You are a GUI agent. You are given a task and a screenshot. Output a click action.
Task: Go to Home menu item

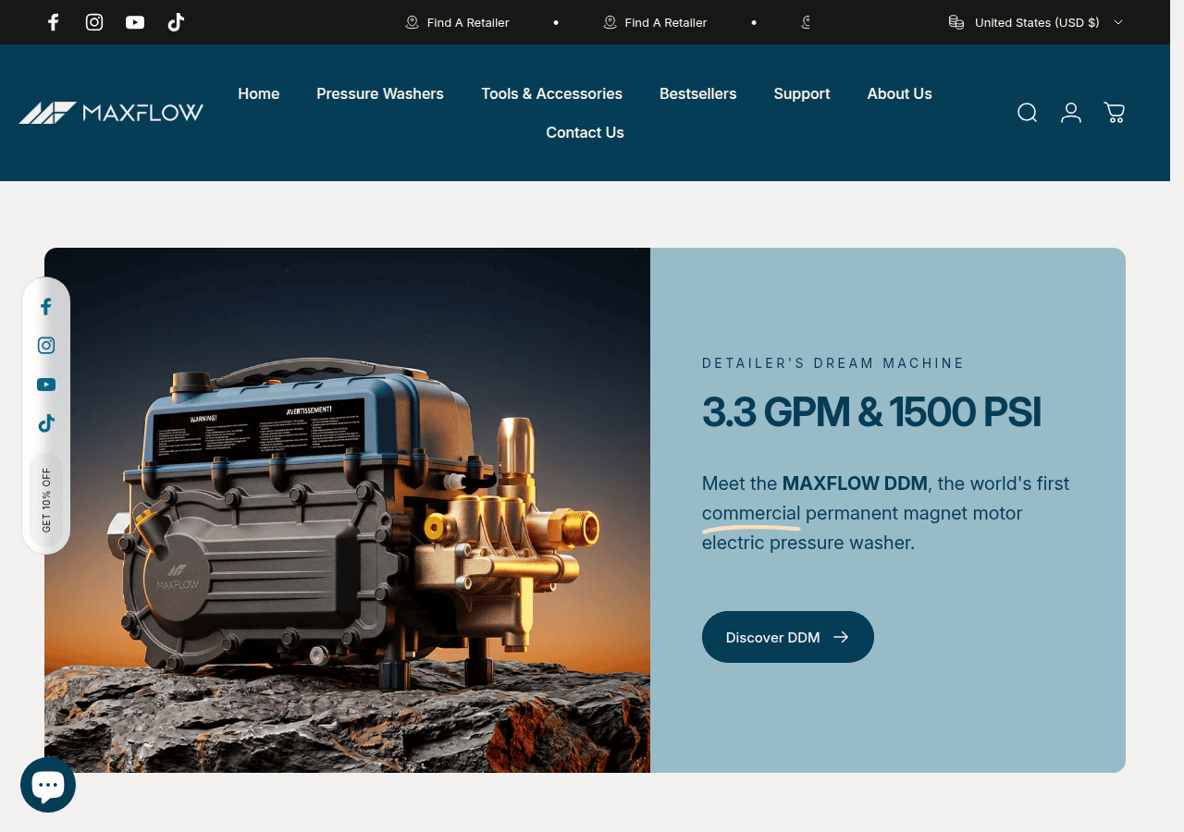(x=259, y=93)
